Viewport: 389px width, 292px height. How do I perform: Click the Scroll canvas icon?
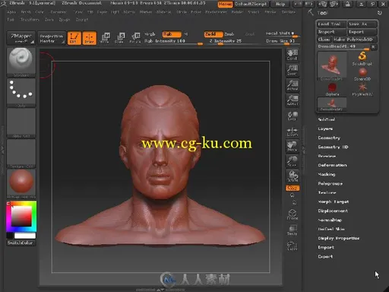coord(293,55)
